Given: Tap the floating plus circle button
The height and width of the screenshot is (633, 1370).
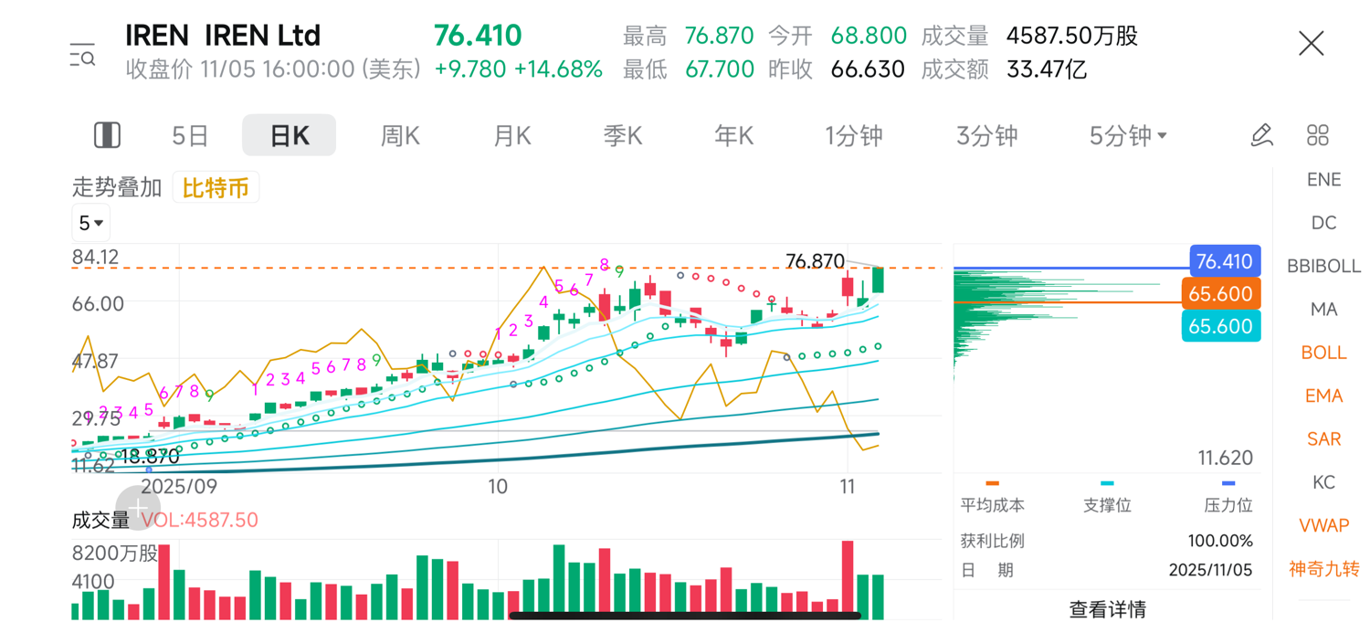Looking at the screenshot, I should tap(138, 507).
